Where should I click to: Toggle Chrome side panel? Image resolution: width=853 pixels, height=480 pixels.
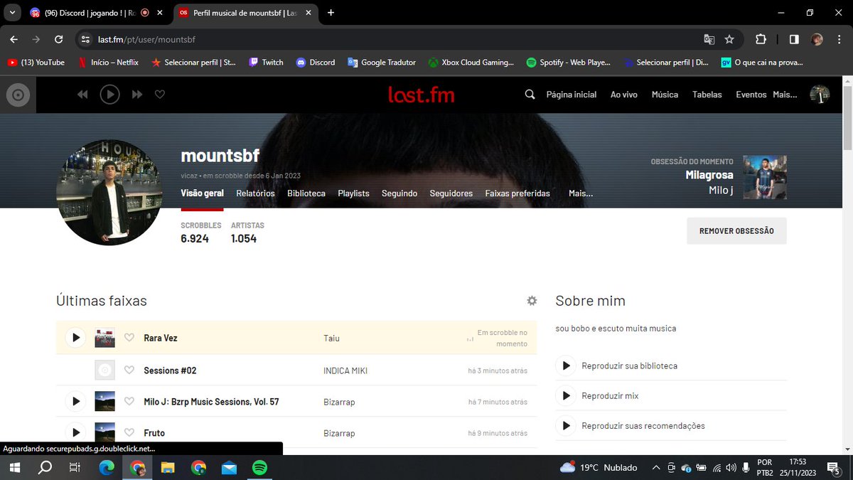tap(794, 39)
